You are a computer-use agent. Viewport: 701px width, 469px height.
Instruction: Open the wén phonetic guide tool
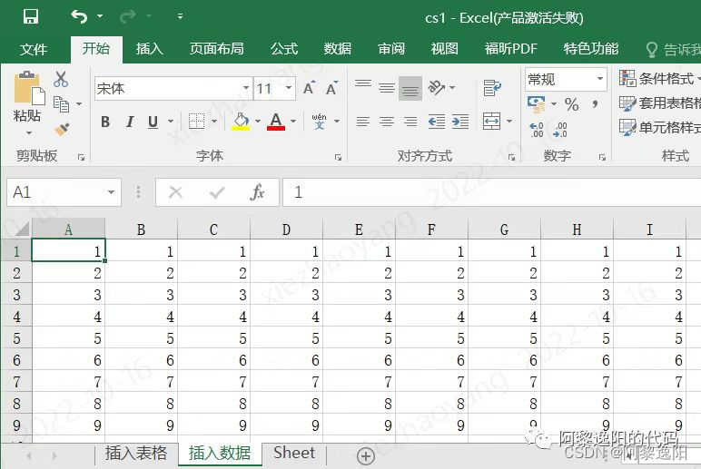[x=319, y=121]
